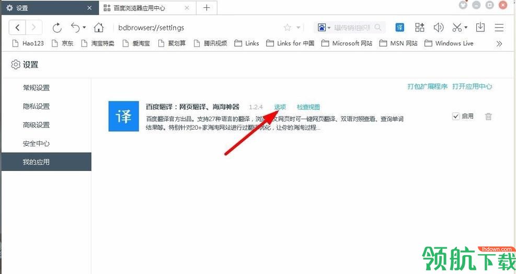Select 隐私设置 in the sidebar
The width and height of the screenshot is (516, 274).
click(47, 106)
